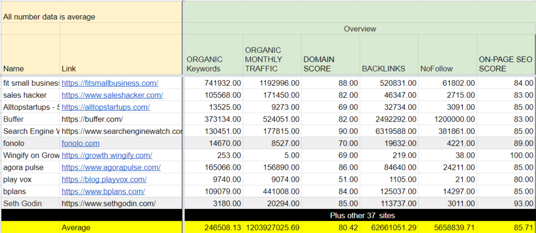The width and height of the screenshot is (536, 233).
Task: Select the ORGANIC MONTHLY TRAFFIC header
Action: [x=272, y=54]
